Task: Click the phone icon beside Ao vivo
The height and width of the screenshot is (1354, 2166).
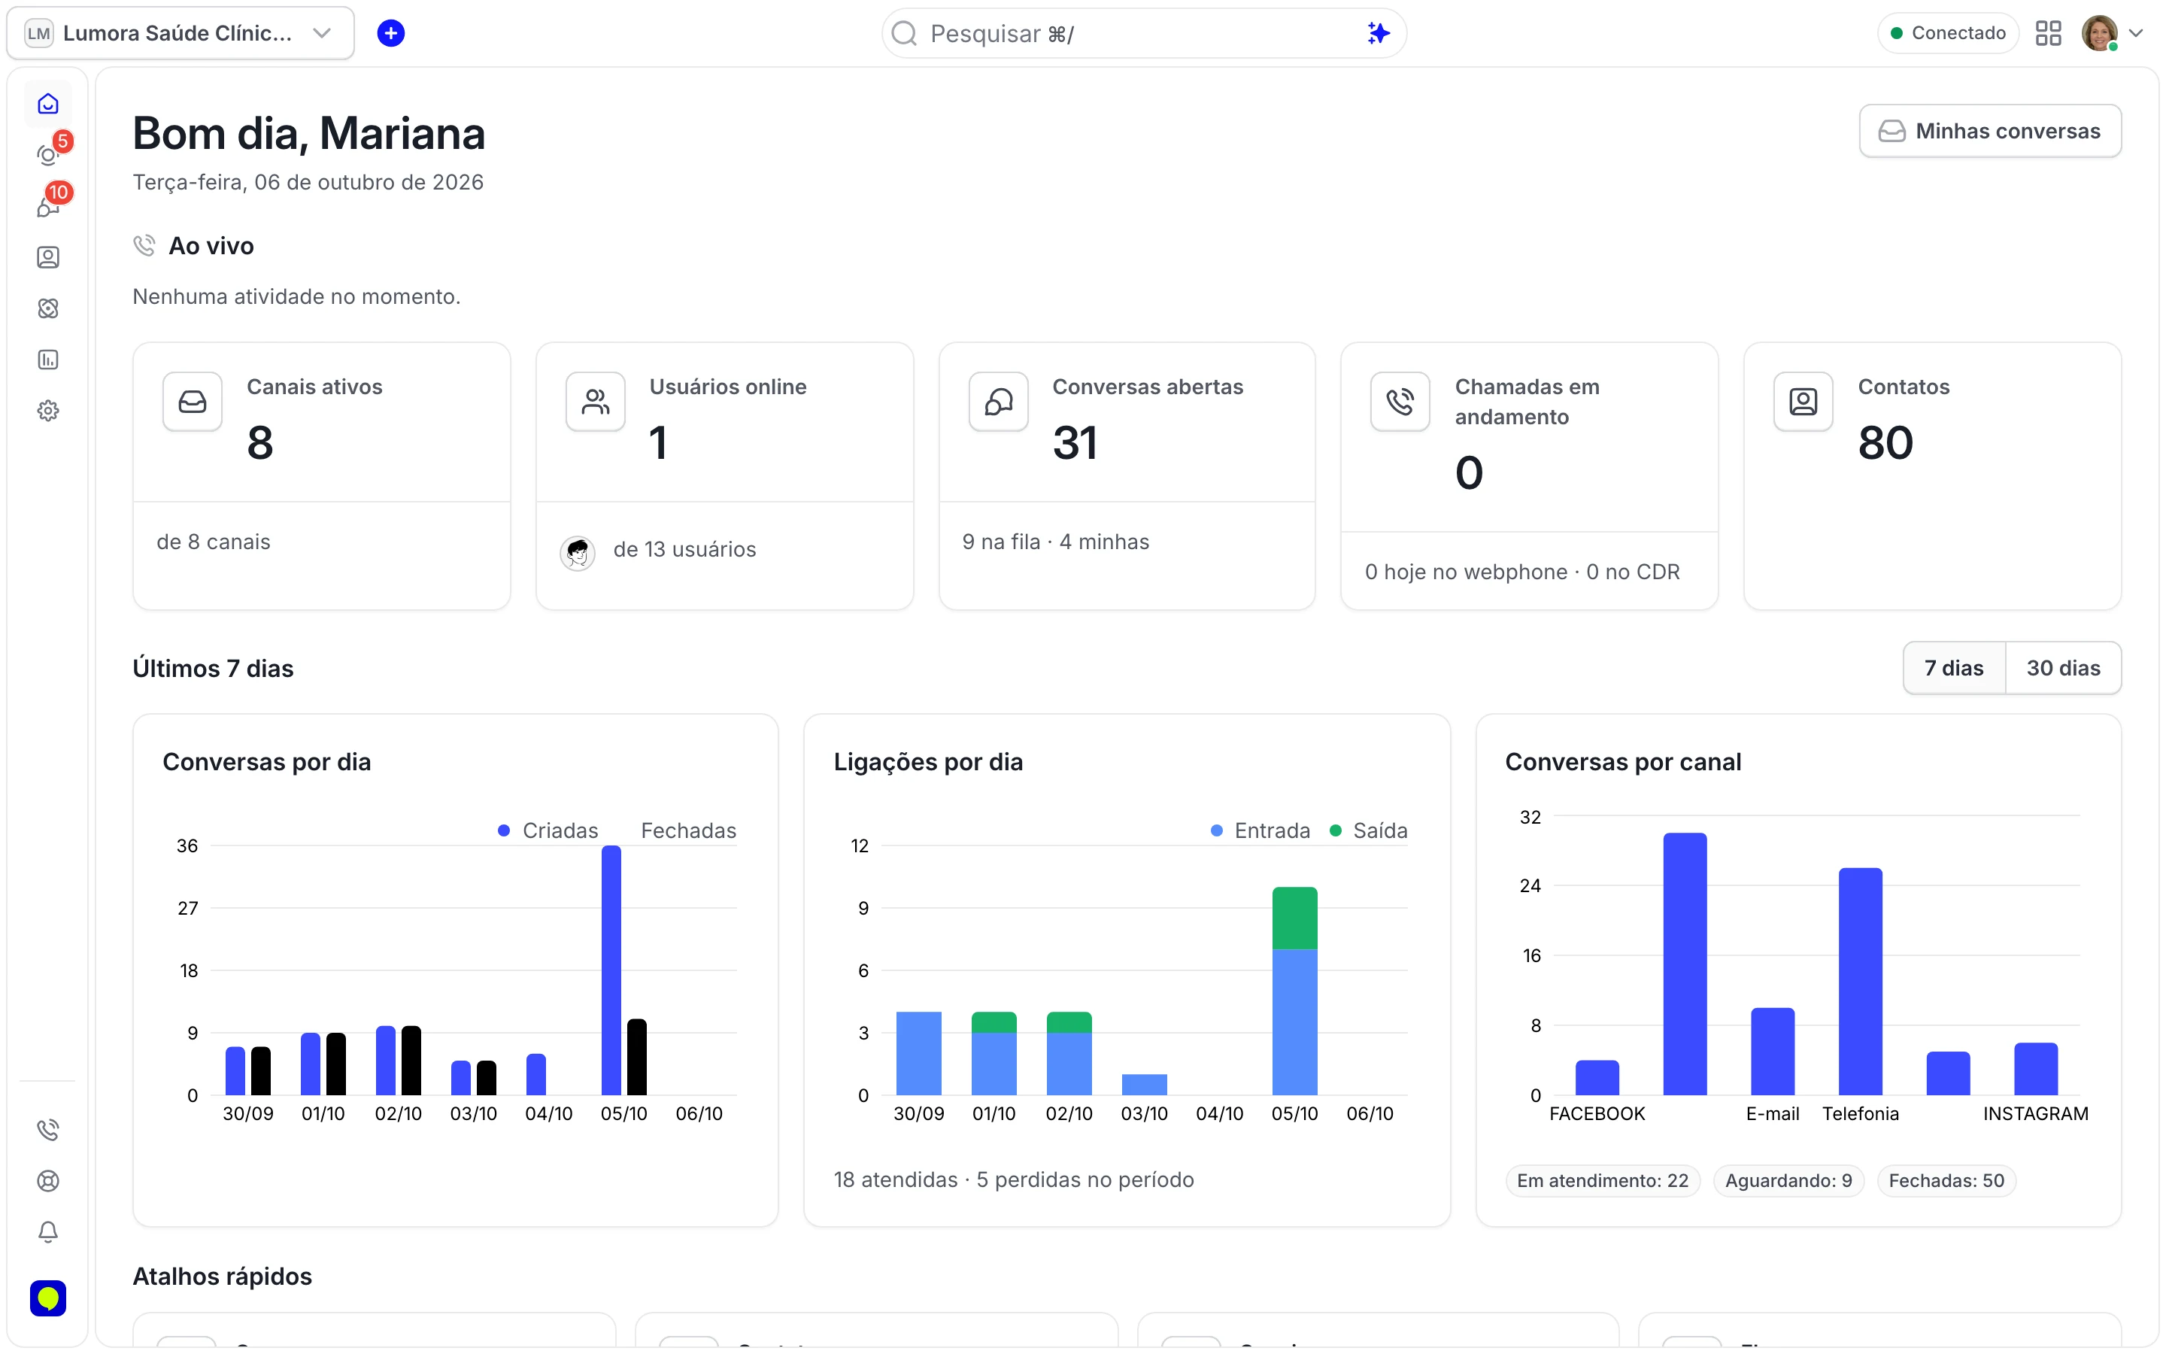Action: coord(144,245)
